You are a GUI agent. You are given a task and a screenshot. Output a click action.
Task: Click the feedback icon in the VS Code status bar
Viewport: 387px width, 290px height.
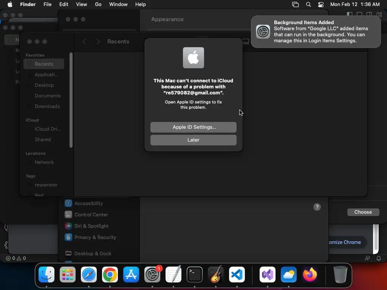tap(367, 258)
